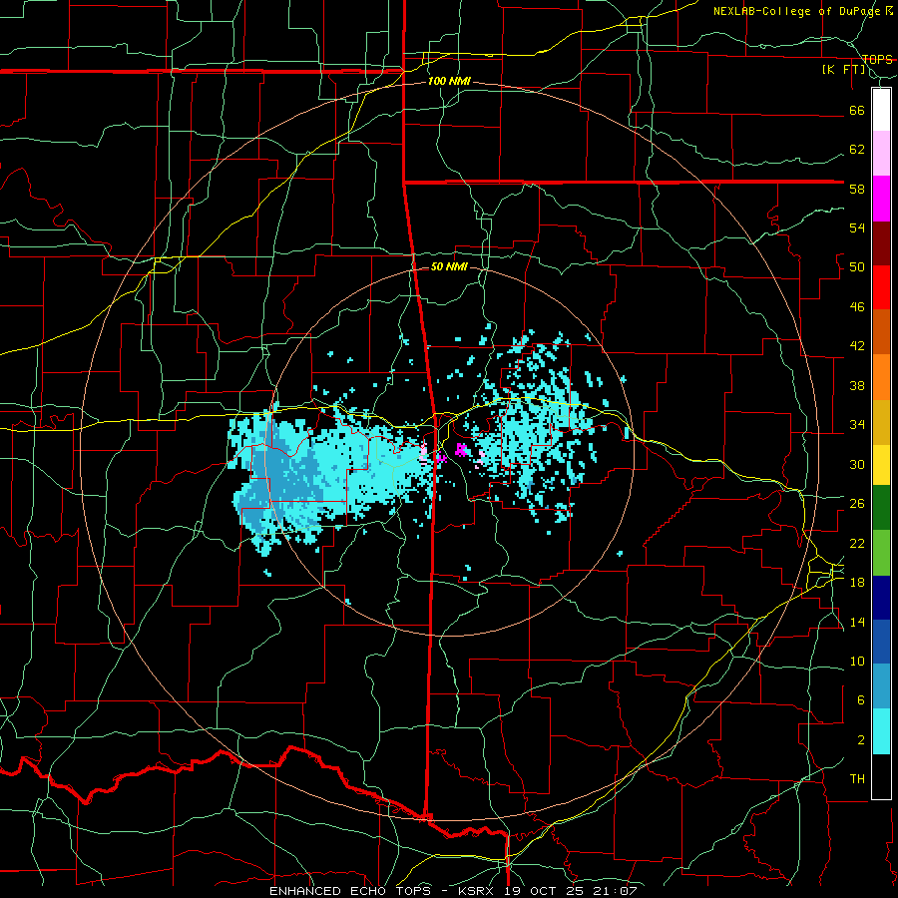This screenshot has height=898, width=898.
Task: Click legend value 66
Action: coord(857,110)
